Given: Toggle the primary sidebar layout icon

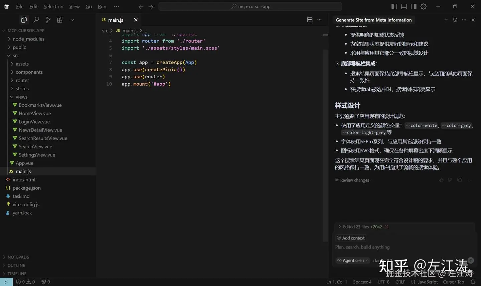Looking at the screenshot, I should [x=394, y=6].
